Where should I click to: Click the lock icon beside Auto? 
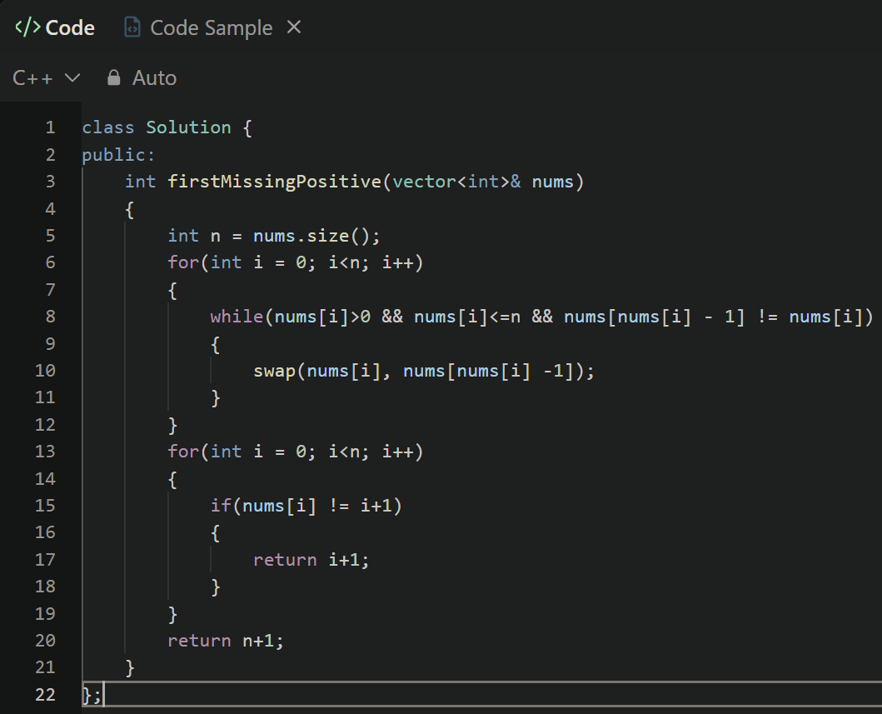pos(114,78)
